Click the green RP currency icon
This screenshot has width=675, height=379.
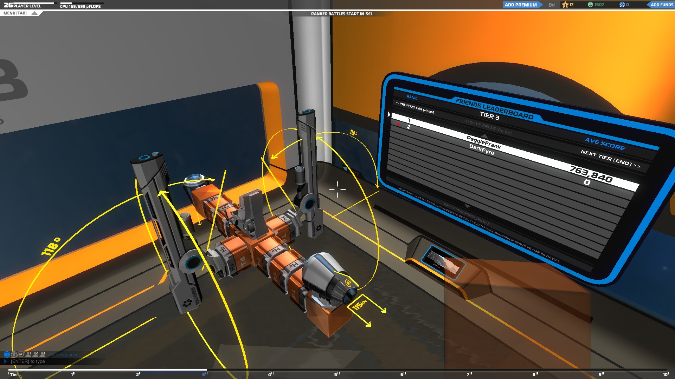coord(591,5)
